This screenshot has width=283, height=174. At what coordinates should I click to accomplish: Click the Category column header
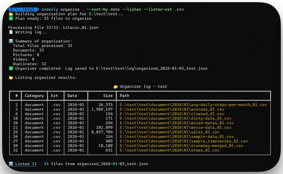pyautogui.click(x=34, y=96)
